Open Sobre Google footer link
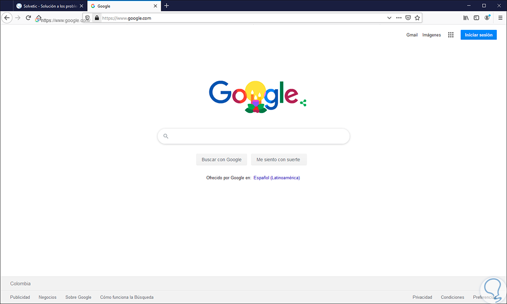Viewport: 507px width, 304px height. point(78,297)
